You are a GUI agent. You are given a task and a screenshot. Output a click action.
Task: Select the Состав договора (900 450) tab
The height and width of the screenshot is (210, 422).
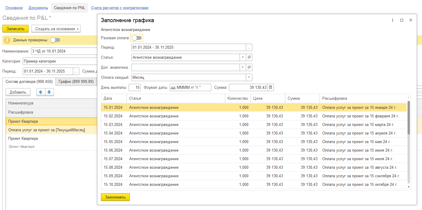pyautogui.click(x=29, y=82)
